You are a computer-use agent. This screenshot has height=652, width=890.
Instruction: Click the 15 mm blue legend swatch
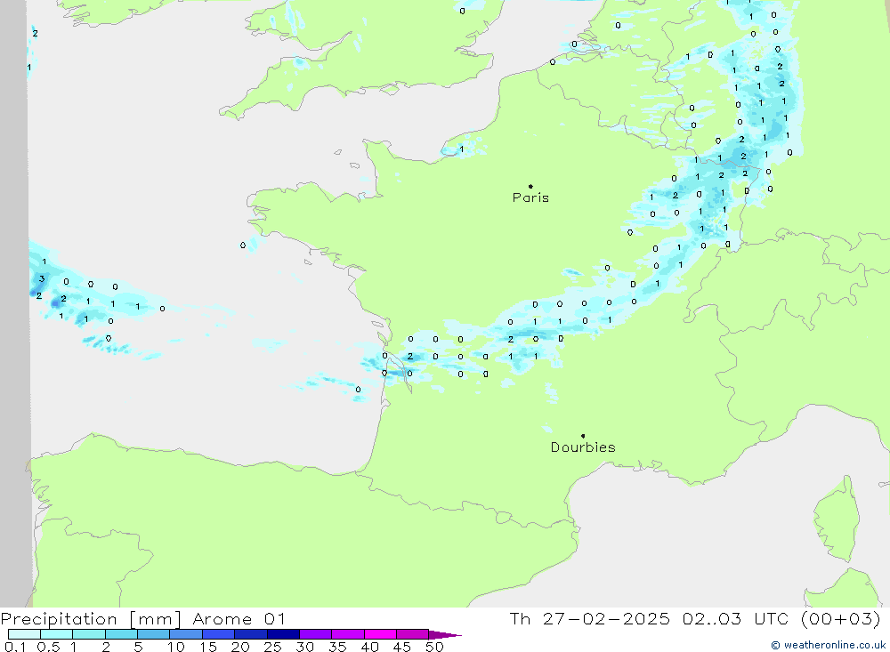tap(219, 634)
